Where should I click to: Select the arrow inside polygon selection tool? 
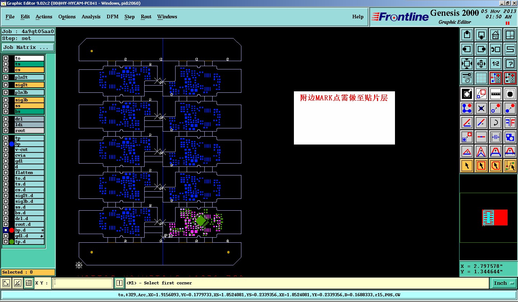(x=495, y=166)
